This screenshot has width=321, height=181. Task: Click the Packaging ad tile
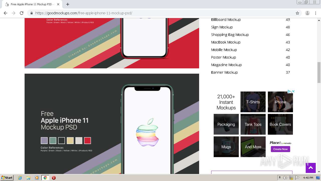(x=226, y=124)
